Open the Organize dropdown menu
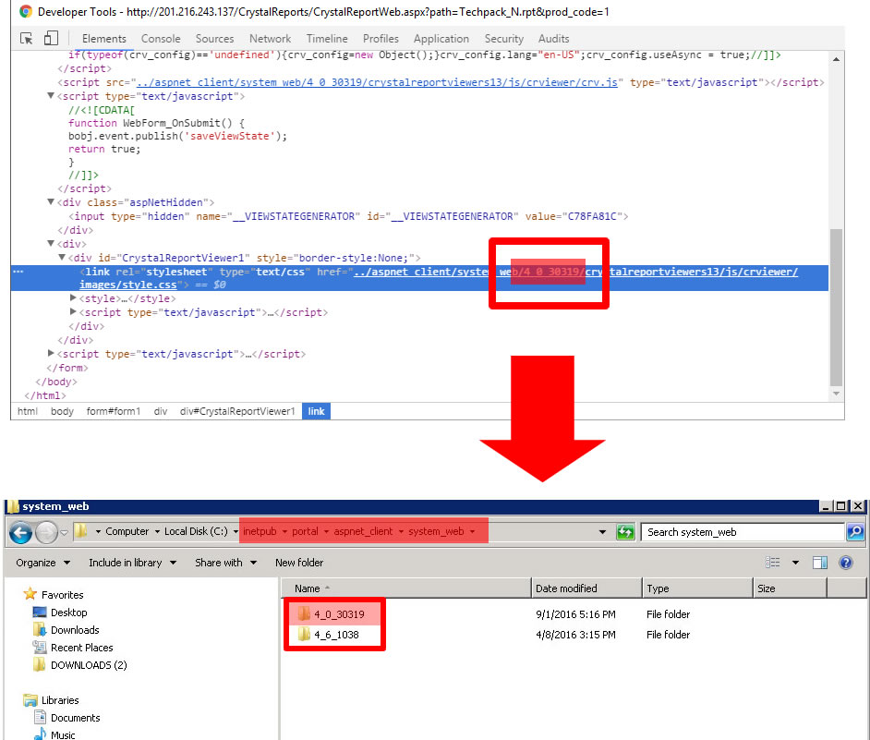870x740 pixels. pos(42,563)
